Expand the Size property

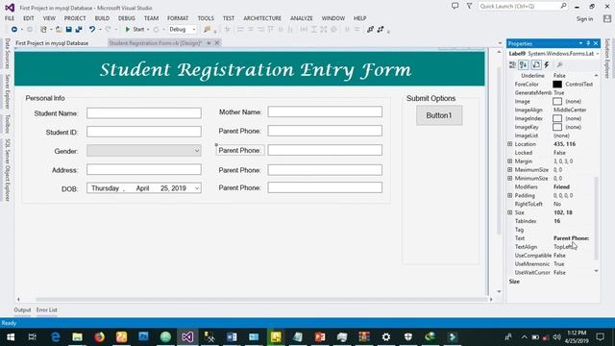point(510,212)
